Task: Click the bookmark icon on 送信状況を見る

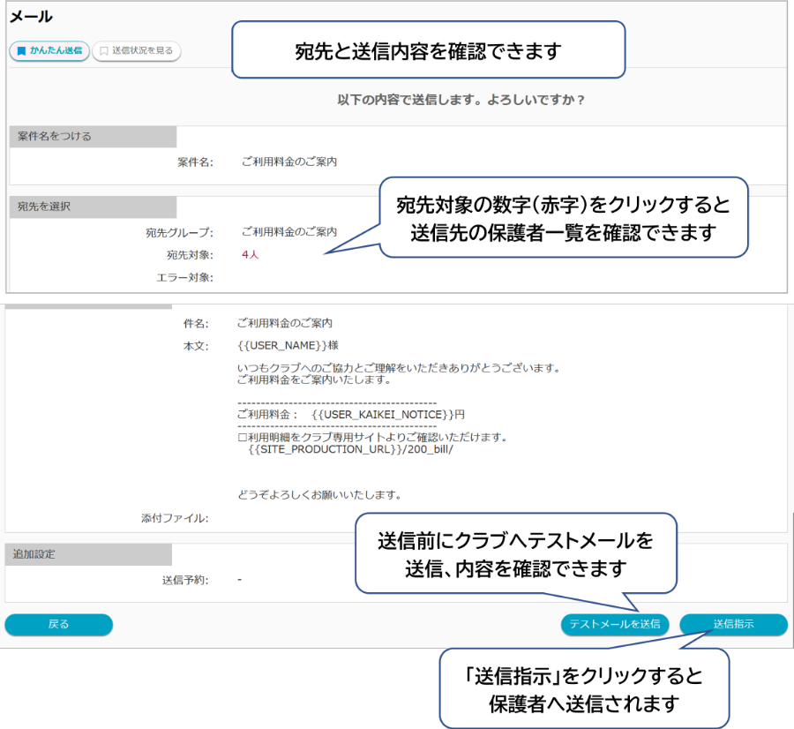Action: pyautogui.click(x=103, y=51)
